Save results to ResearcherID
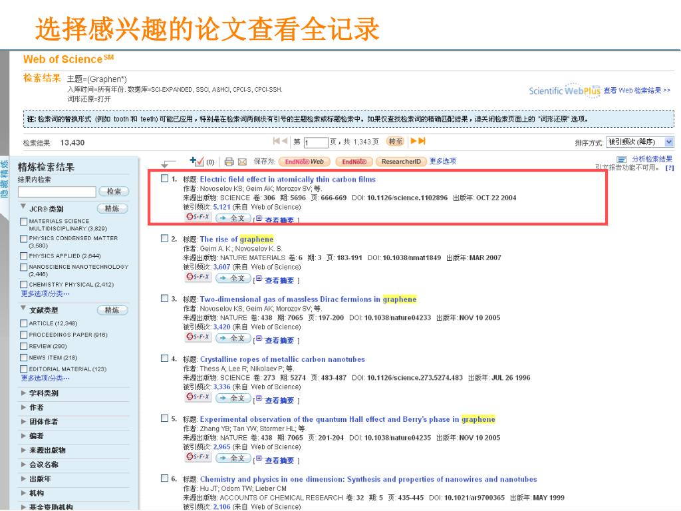The image size is (681, 511). tap(401, 162)
